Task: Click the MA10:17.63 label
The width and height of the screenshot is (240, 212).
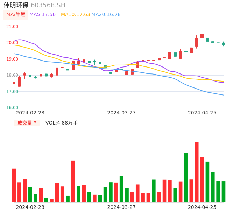Action: (76, 15)
